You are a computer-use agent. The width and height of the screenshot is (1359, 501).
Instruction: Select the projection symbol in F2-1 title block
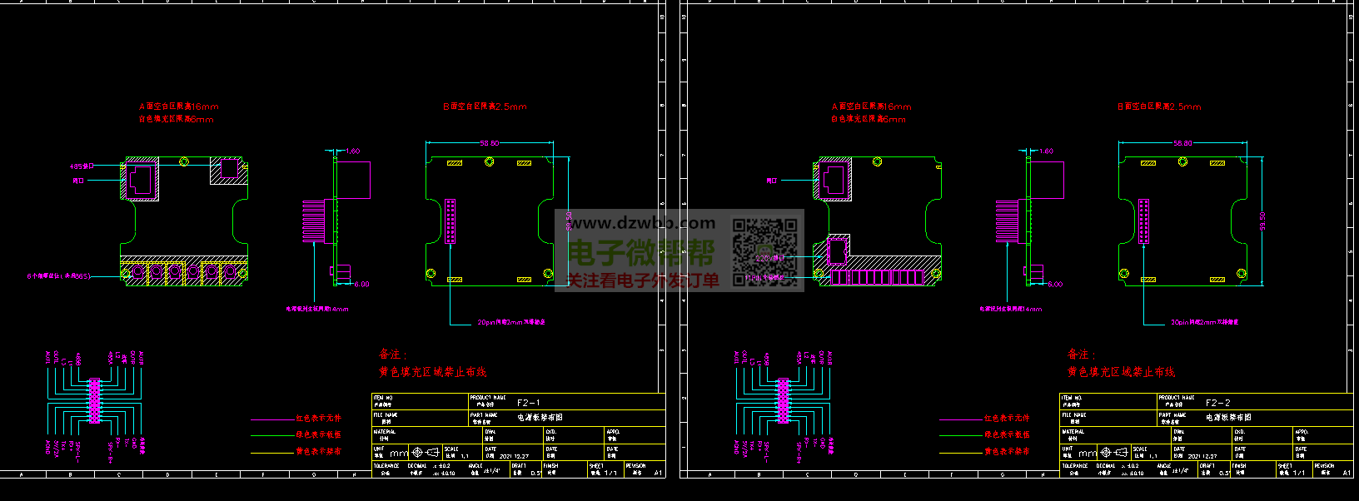[x=425, y=453]
